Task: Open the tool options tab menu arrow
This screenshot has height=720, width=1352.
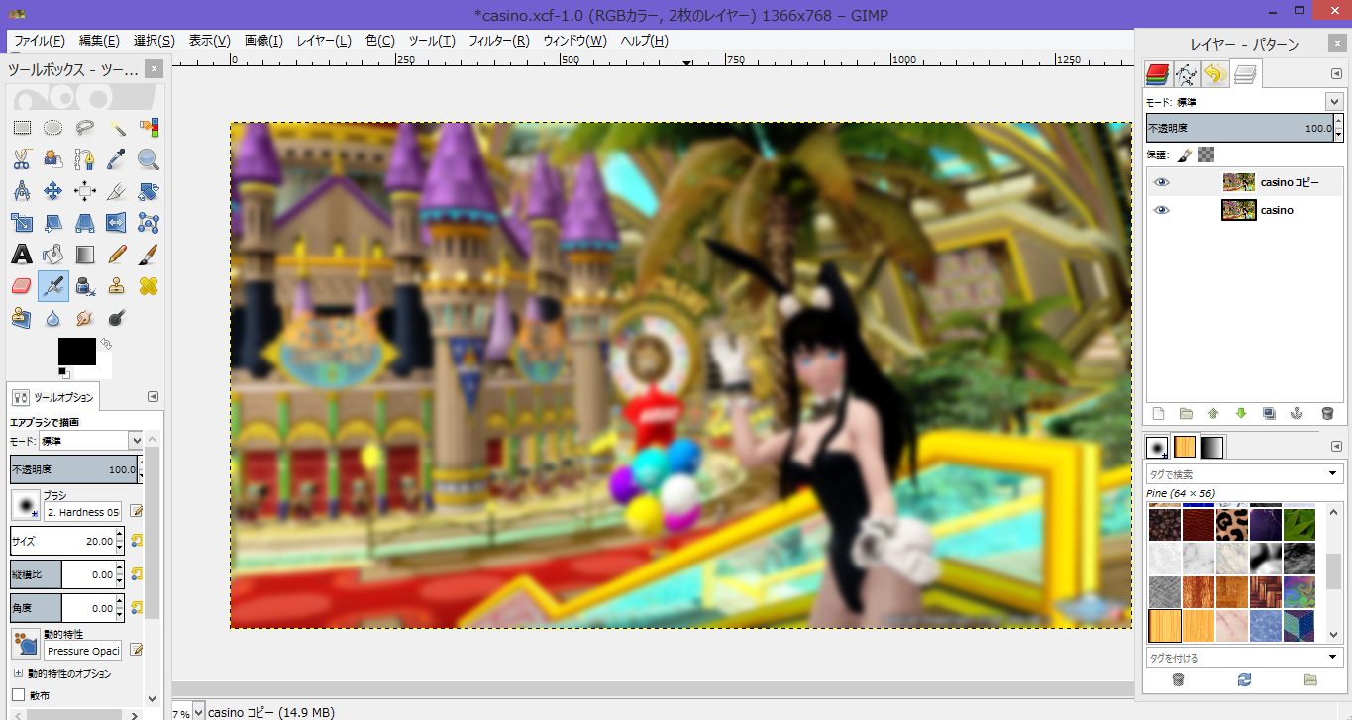Action: coord(153,396)
